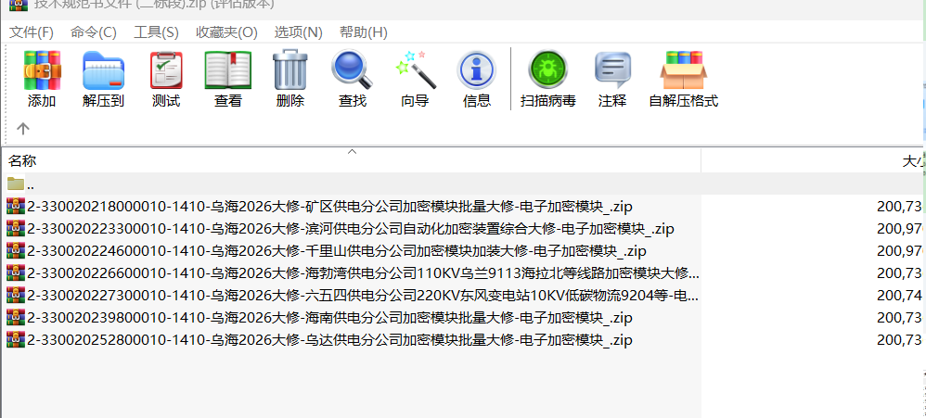Image resolution: width=926 pixels, height=418 pixels.
Task: Click the Extract To (解压到) icon
Action: 103,80
